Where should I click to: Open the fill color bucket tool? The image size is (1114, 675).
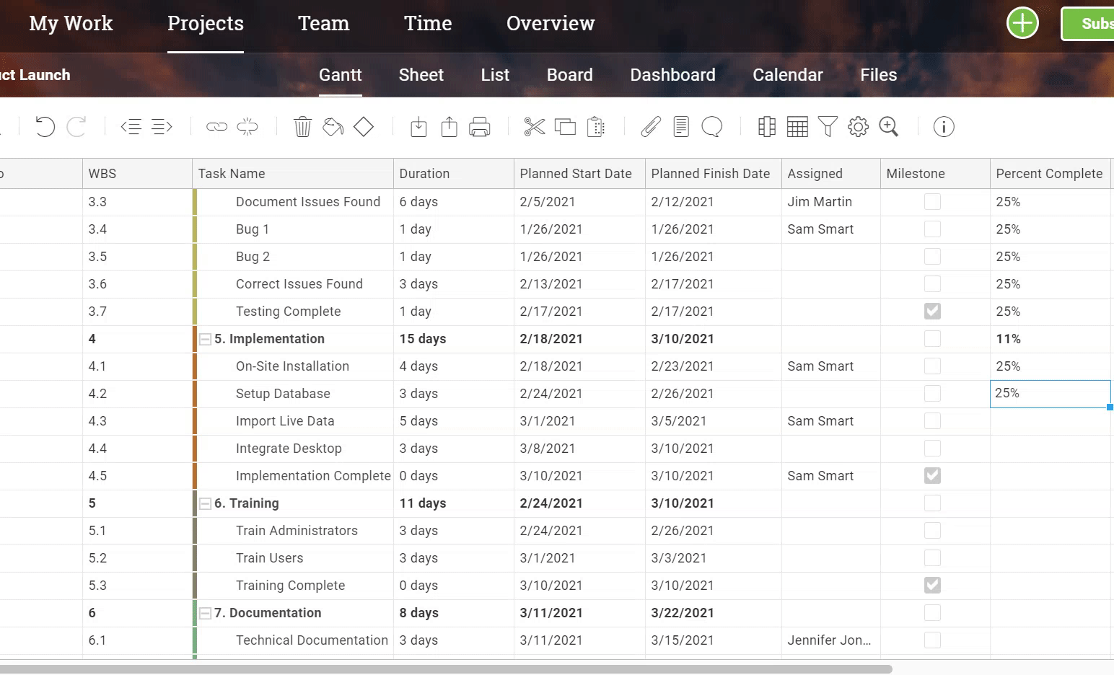click(333, 126)
